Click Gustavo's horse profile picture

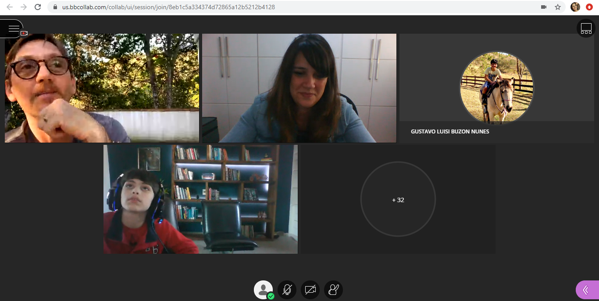[x=496, y=88]
